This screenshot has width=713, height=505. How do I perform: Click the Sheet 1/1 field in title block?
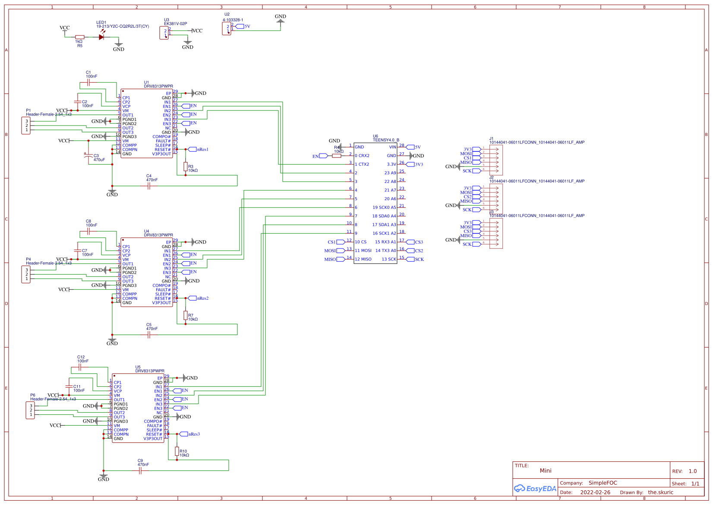click(x=686, y=483)
